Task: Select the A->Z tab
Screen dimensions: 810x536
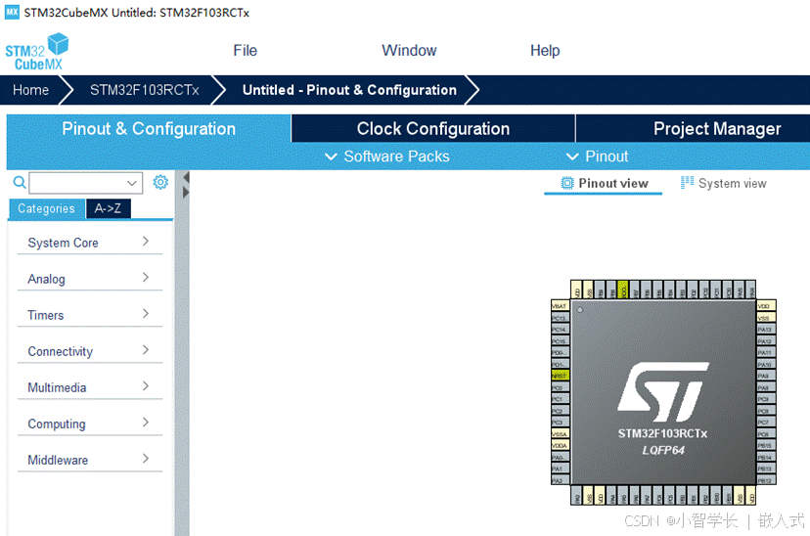Action: tap(108, 208)
